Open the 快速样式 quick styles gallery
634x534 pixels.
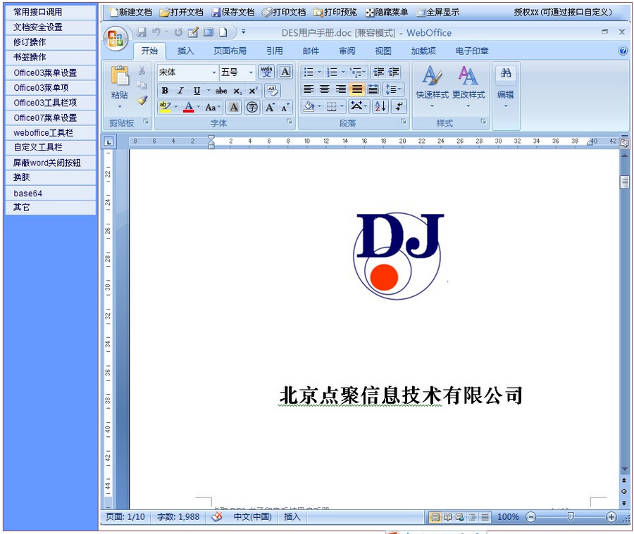point(432,86)
